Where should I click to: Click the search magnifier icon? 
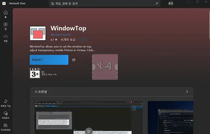(x=157, y=3)
